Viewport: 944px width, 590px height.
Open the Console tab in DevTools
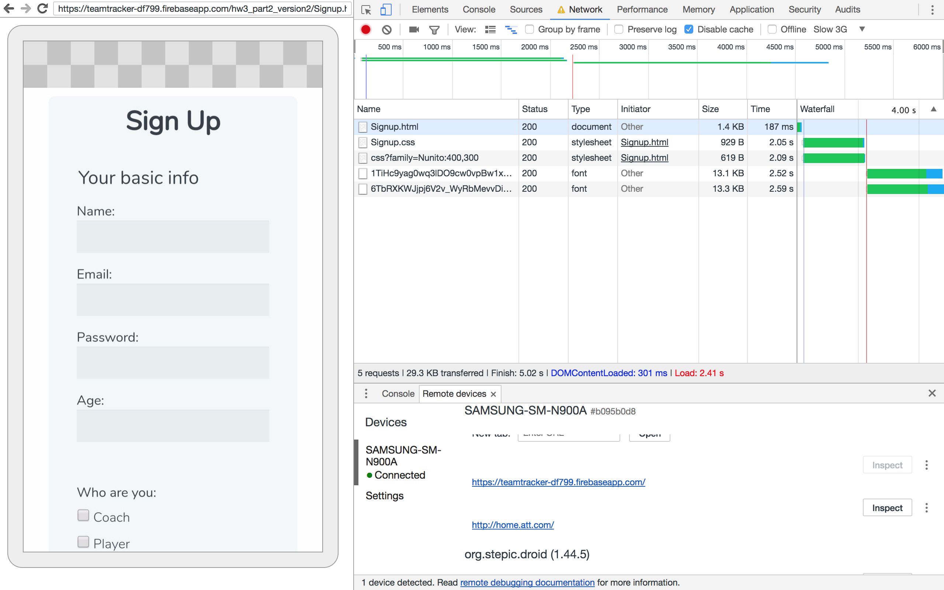[479, 9]
